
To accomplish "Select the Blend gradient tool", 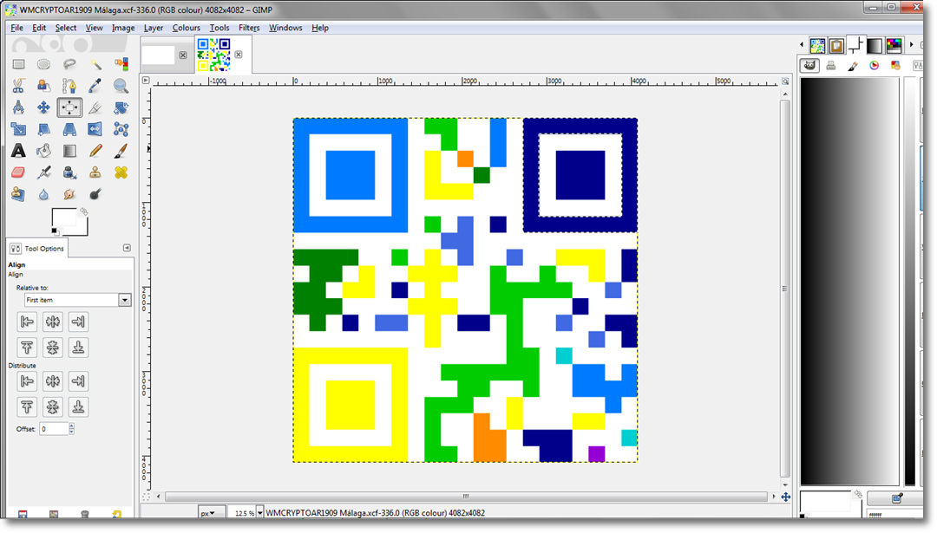I will [x=69, y=151].
